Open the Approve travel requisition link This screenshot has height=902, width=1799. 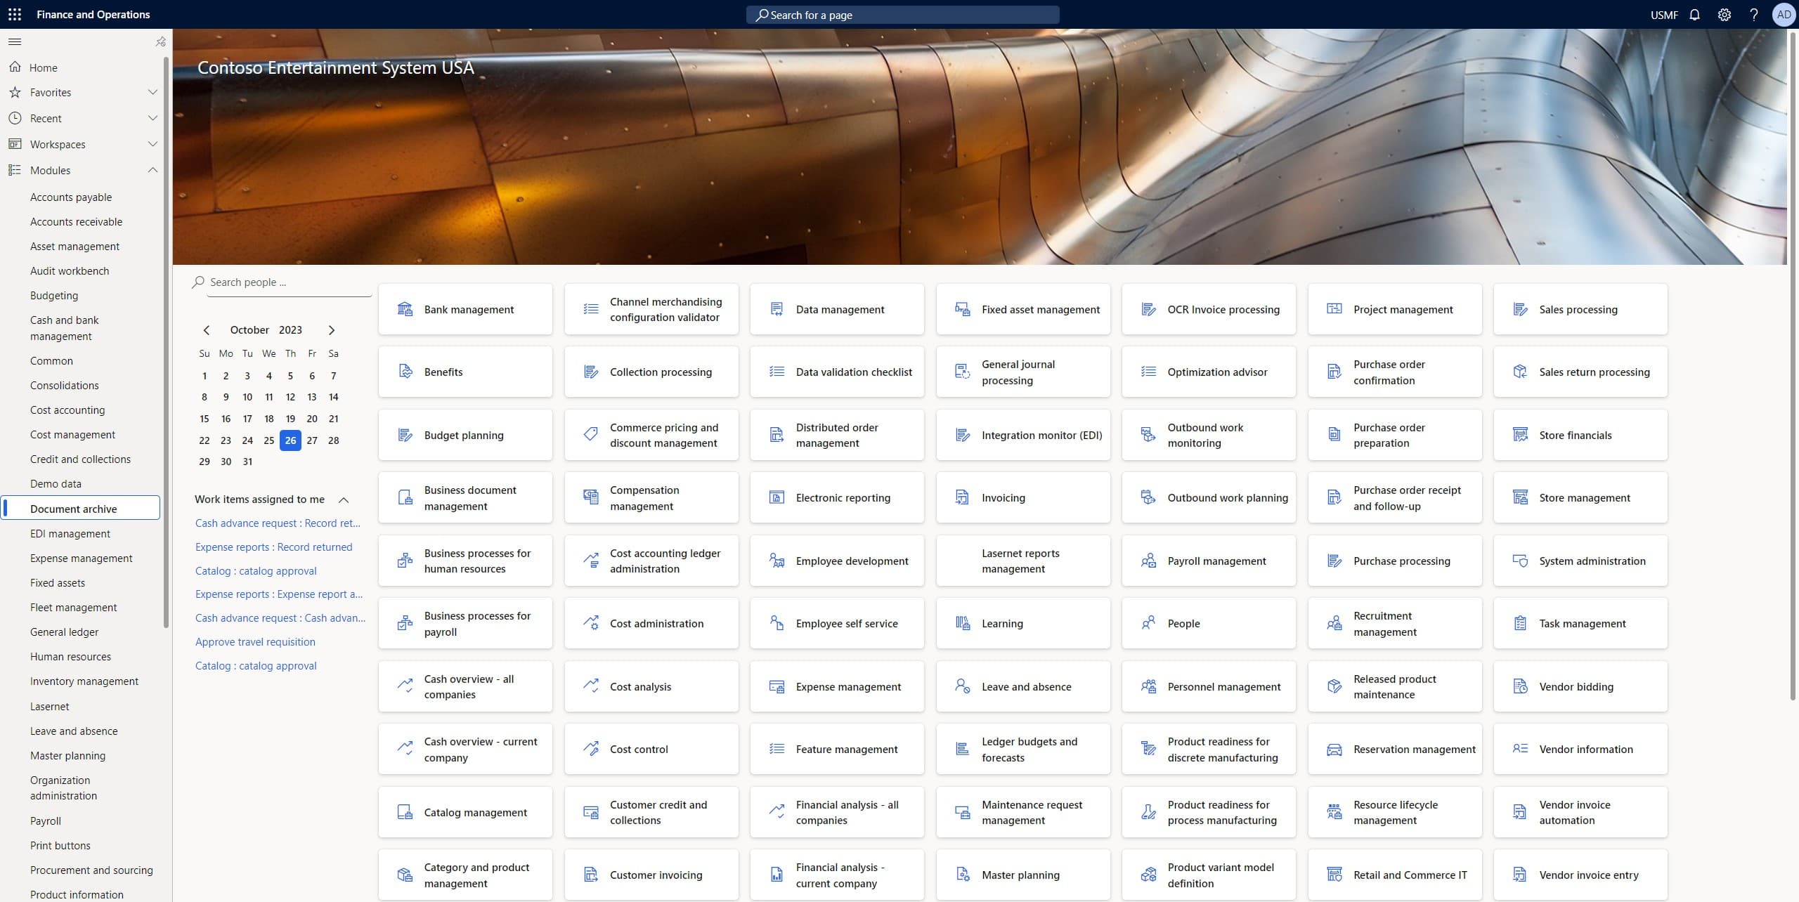click(255, 642)
